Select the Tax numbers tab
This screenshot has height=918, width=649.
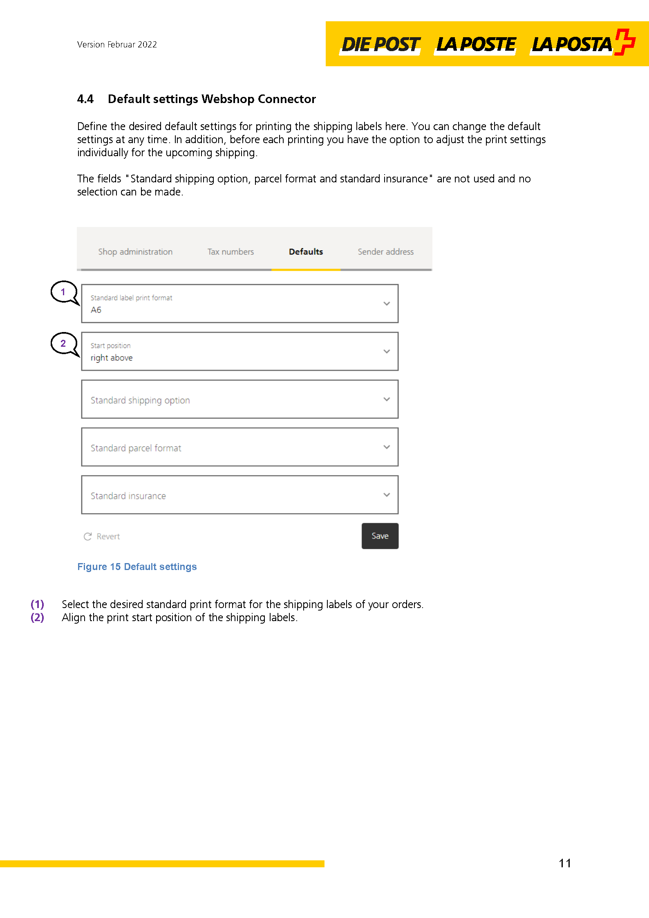tap(231, 252)
